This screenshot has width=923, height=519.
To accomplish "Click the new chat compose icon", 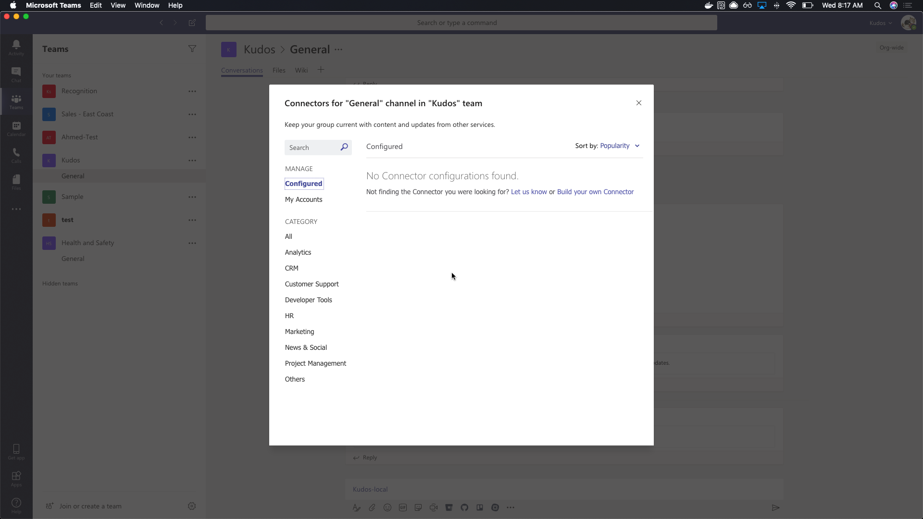I will (192, 23).
